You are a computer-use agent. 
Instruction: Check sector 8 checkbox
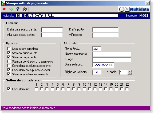[74, 89]
